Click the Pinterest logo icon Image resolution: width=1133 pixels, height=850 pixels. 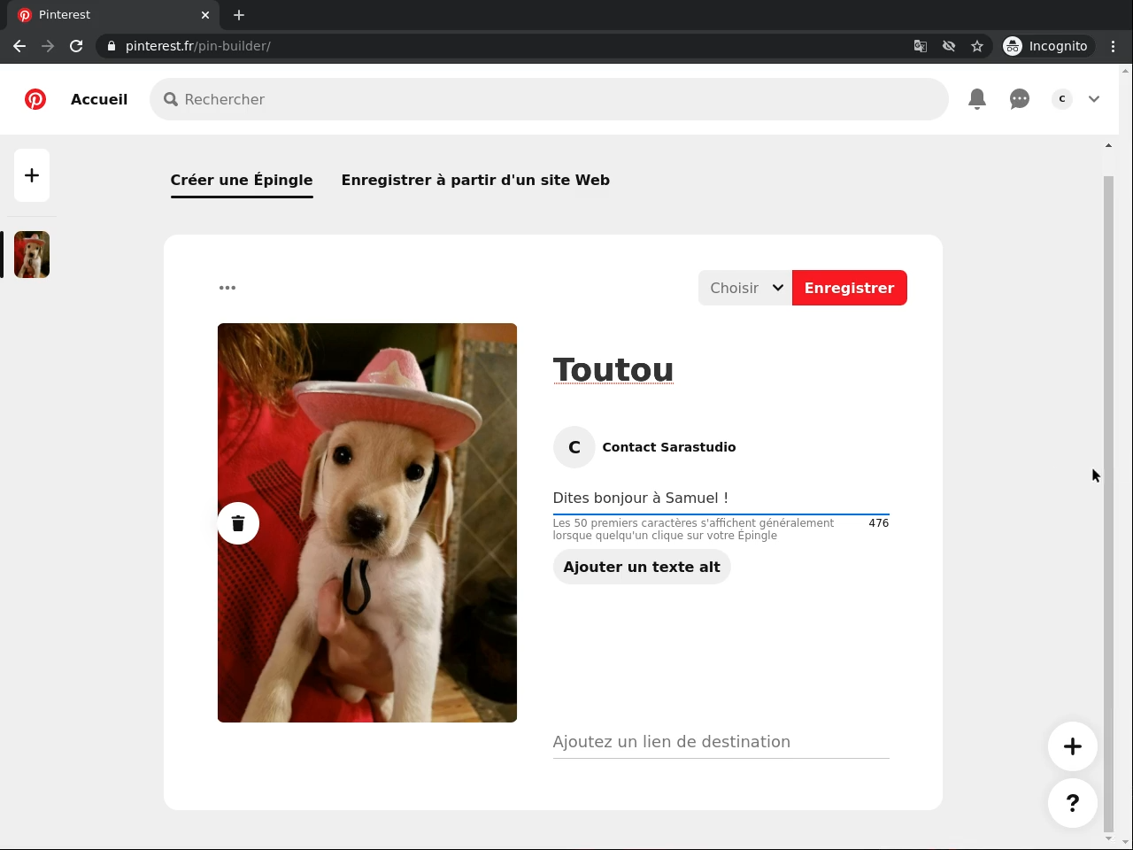click(x=35, y=99)
